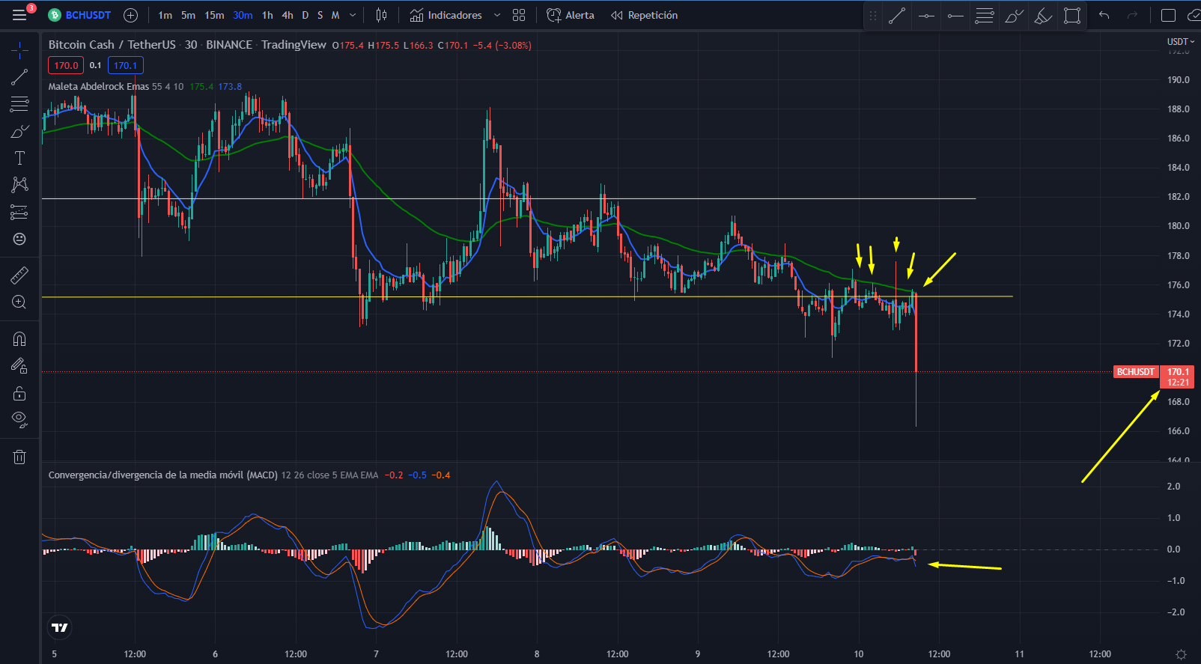Click the red 170.0 sell price box

pos(66,65)
